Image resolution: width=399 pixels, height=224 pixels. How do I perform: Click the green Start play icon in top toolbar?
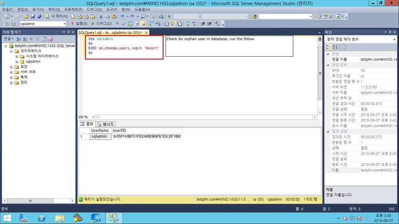pyautogui.click(x=169, y=16)
